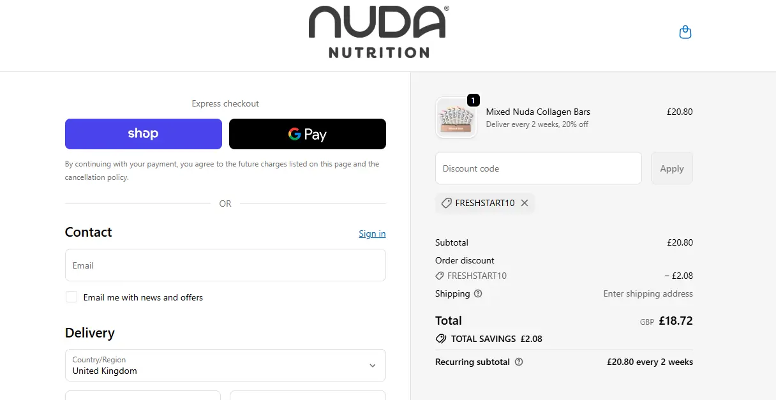Click the order discount FRESHSTART10 tag icon

point(440,276)
